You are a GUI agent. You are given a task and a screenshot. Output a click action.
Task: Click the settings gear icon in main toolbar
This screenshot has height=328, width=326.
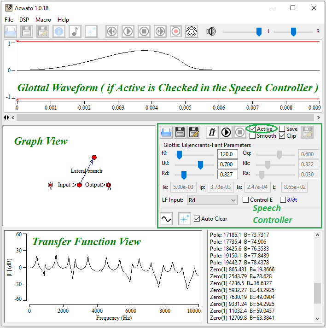[192, 31]
